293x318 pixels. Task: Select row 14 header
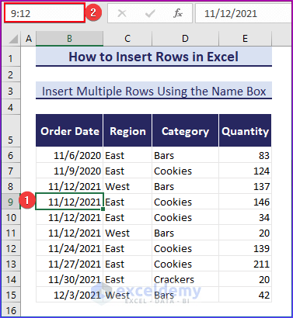point(11,279)
